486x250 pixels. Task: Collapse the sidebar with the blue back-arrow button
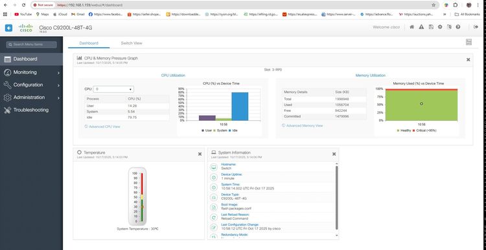(8, 28)
